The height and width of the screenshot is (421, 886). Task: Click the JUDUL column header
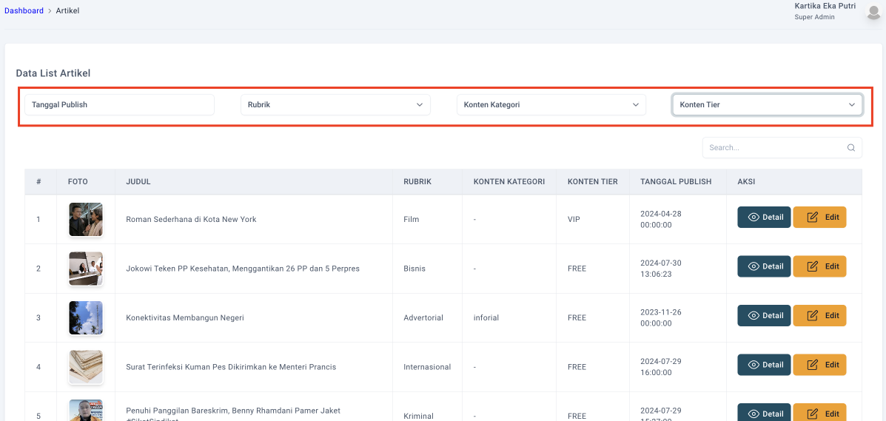[x=138, y=181]
